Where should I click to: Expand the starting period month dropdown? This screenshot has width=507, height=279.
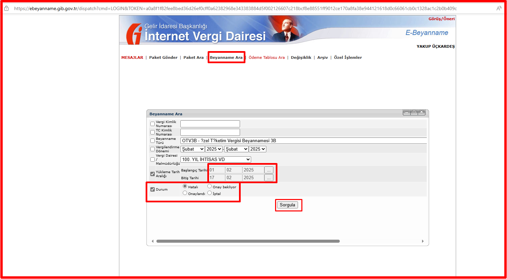[192, 149]
